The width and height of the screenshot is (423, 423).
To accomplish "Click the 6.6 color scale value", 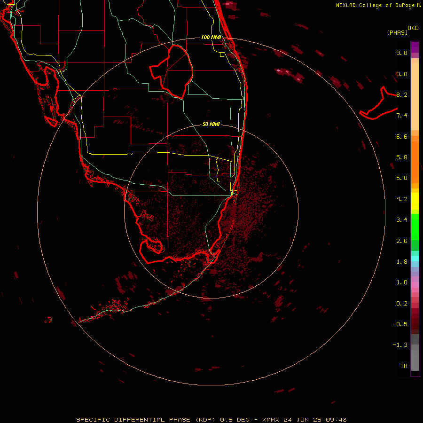I will point(402,136).
